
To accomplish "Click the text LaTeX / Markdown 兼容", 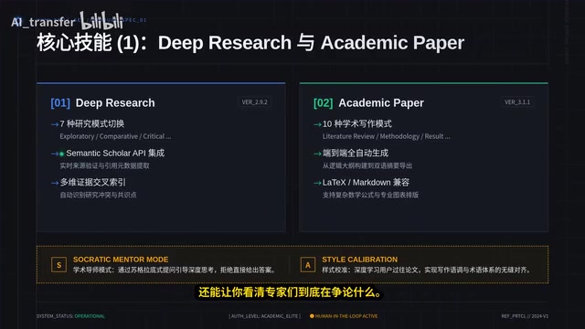I will point(366,183).
